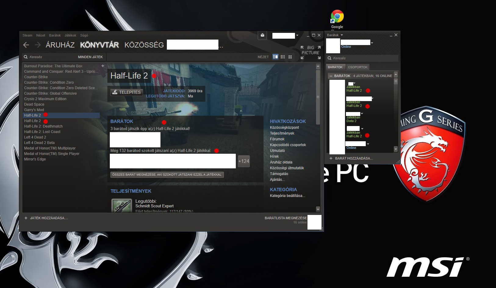Click the plus icon beside Barát hozzáadása
This screenshot has width=496, height=288.
(331, 158)
